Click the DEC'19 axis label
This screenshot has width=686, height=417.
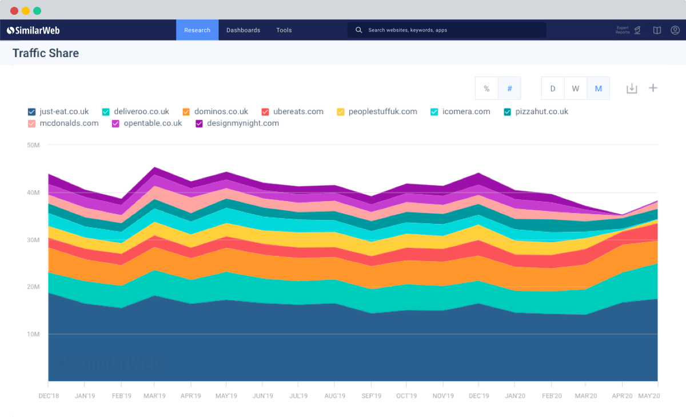coord(479,396)
